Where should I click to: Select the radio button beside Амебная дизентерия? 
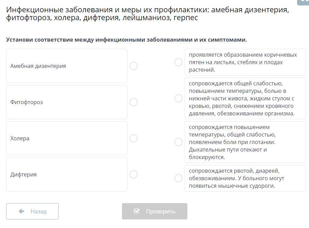pos(134,66)
